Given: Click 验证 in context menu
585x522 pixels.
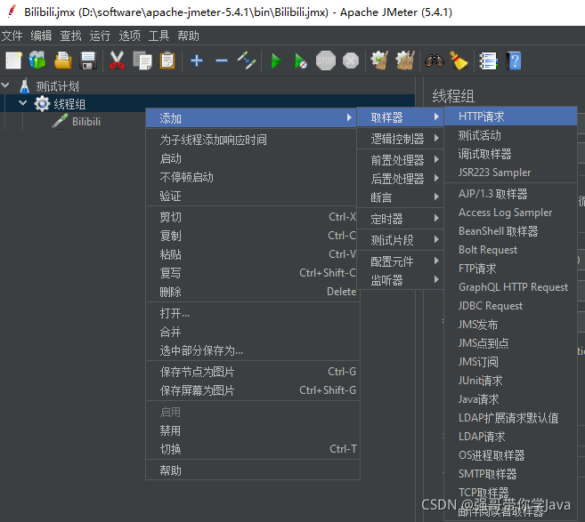Looking at the screenshot, I should [253, 196].
